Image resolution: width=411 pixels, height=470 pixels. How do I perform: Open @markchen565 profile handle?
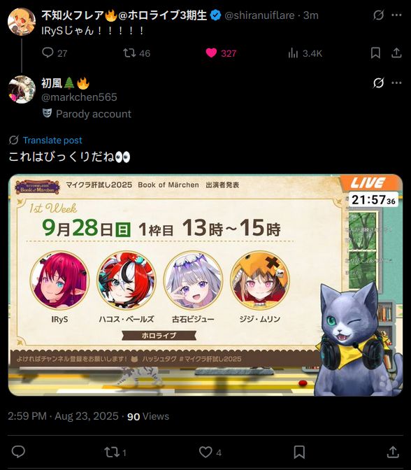[79, 97]
